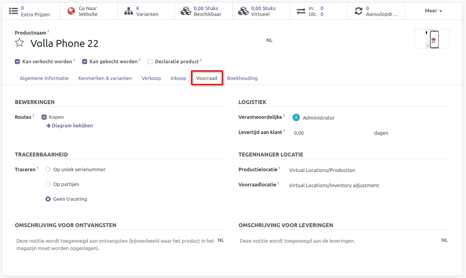
Task: Open website via the globe icon
Action: (71, 11)
